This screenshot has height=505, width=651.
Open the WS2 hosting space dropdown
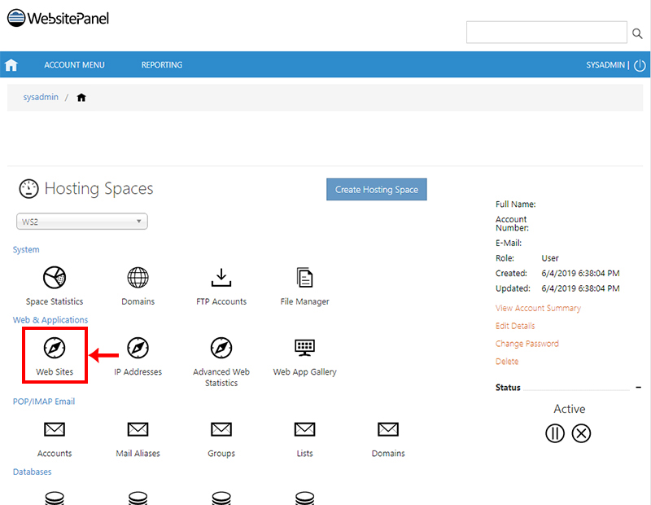tap(81, 221)
